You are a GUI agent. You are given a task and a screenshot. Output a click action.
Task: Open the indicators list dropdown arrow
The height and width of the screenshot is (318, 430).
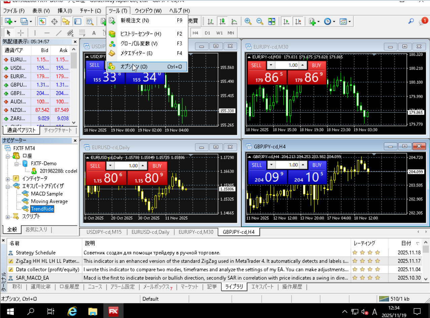point(319,22)
